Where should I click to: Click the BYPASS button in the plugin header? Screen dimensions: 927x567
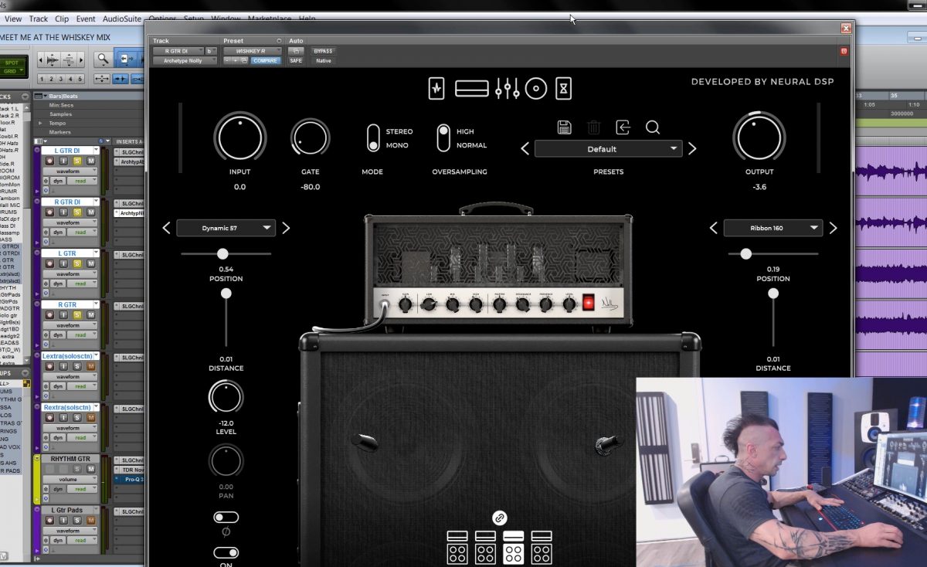click(324, 50)
